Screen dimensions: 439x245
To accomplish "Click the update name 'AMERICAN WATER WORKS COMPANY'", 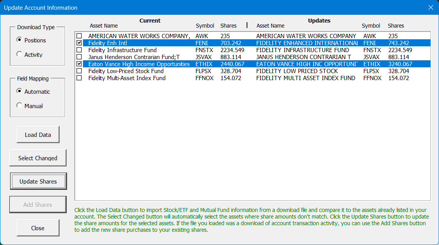I will tap(306, 36).
